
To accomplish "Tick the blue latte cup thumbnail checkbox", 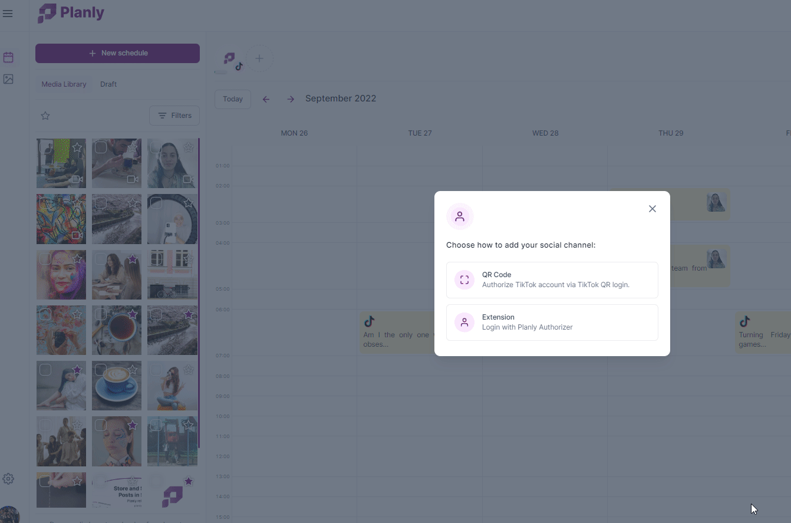I will (101, 370).
